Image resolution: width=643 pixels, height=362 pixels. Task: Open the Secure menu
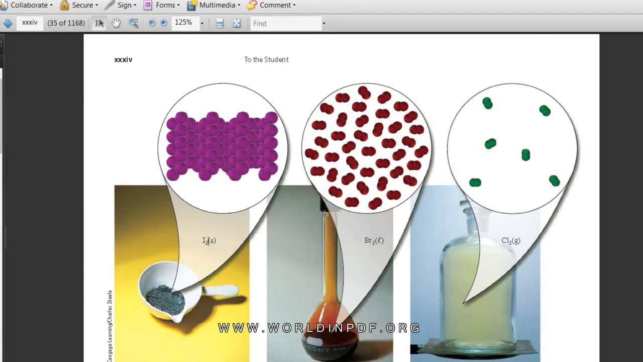coord(79,5)
